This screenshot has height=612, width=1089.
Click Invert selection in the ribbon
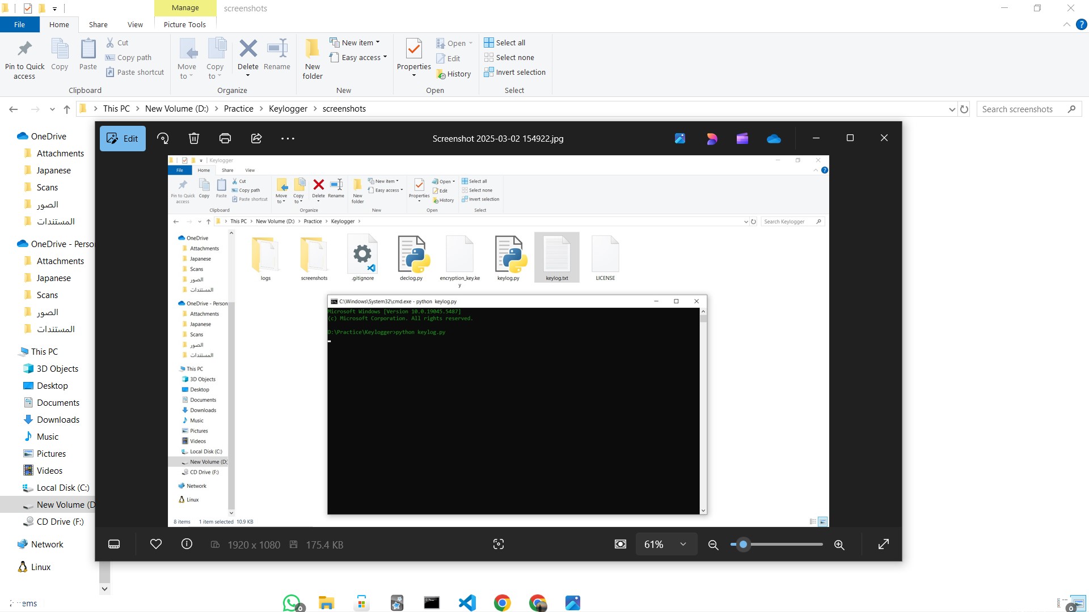point(515,72)
